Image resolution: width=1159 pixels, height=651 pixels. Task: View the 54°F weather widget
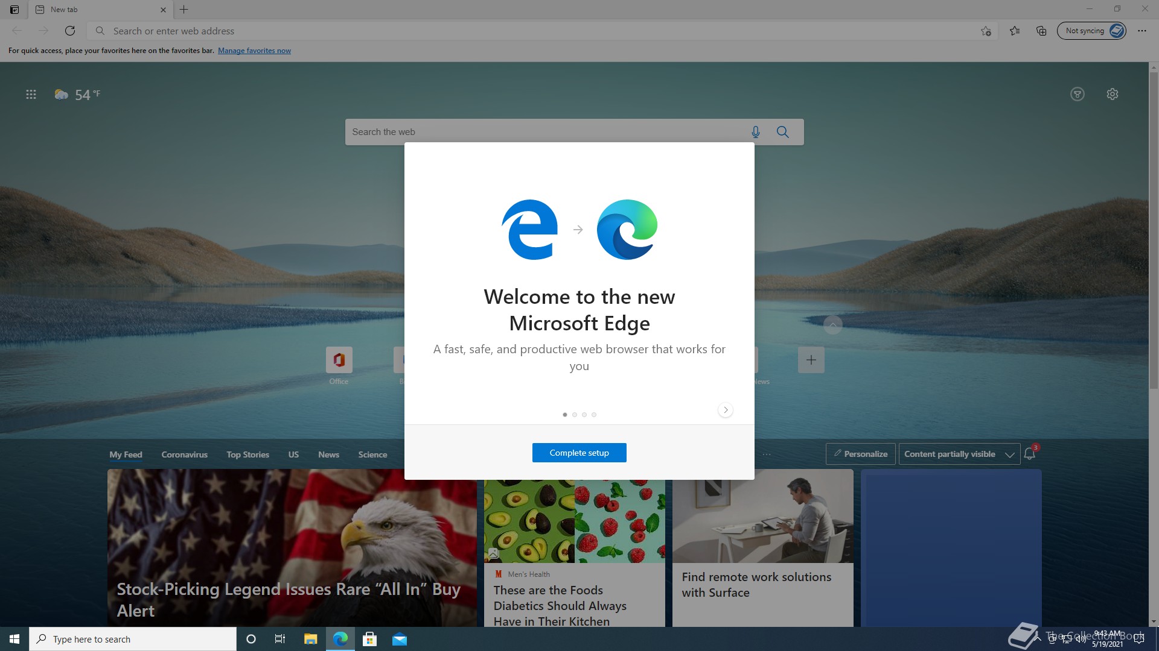77,95
